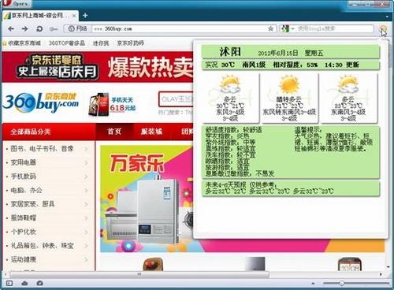Click the vertical scrollbar down arrow
Viewport: 394px width, 290px height.
coord(388,267)
